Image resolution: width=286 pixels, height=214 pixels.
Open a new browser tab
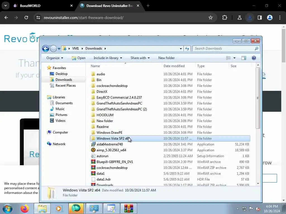coord(148,6)
